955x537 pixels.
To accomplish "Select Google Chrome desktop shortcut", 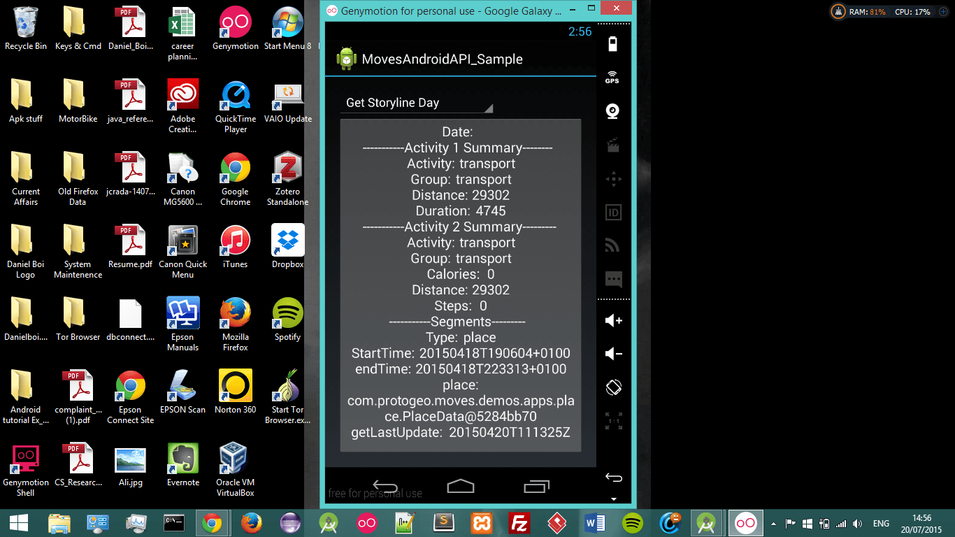I will tap(236, 179).
